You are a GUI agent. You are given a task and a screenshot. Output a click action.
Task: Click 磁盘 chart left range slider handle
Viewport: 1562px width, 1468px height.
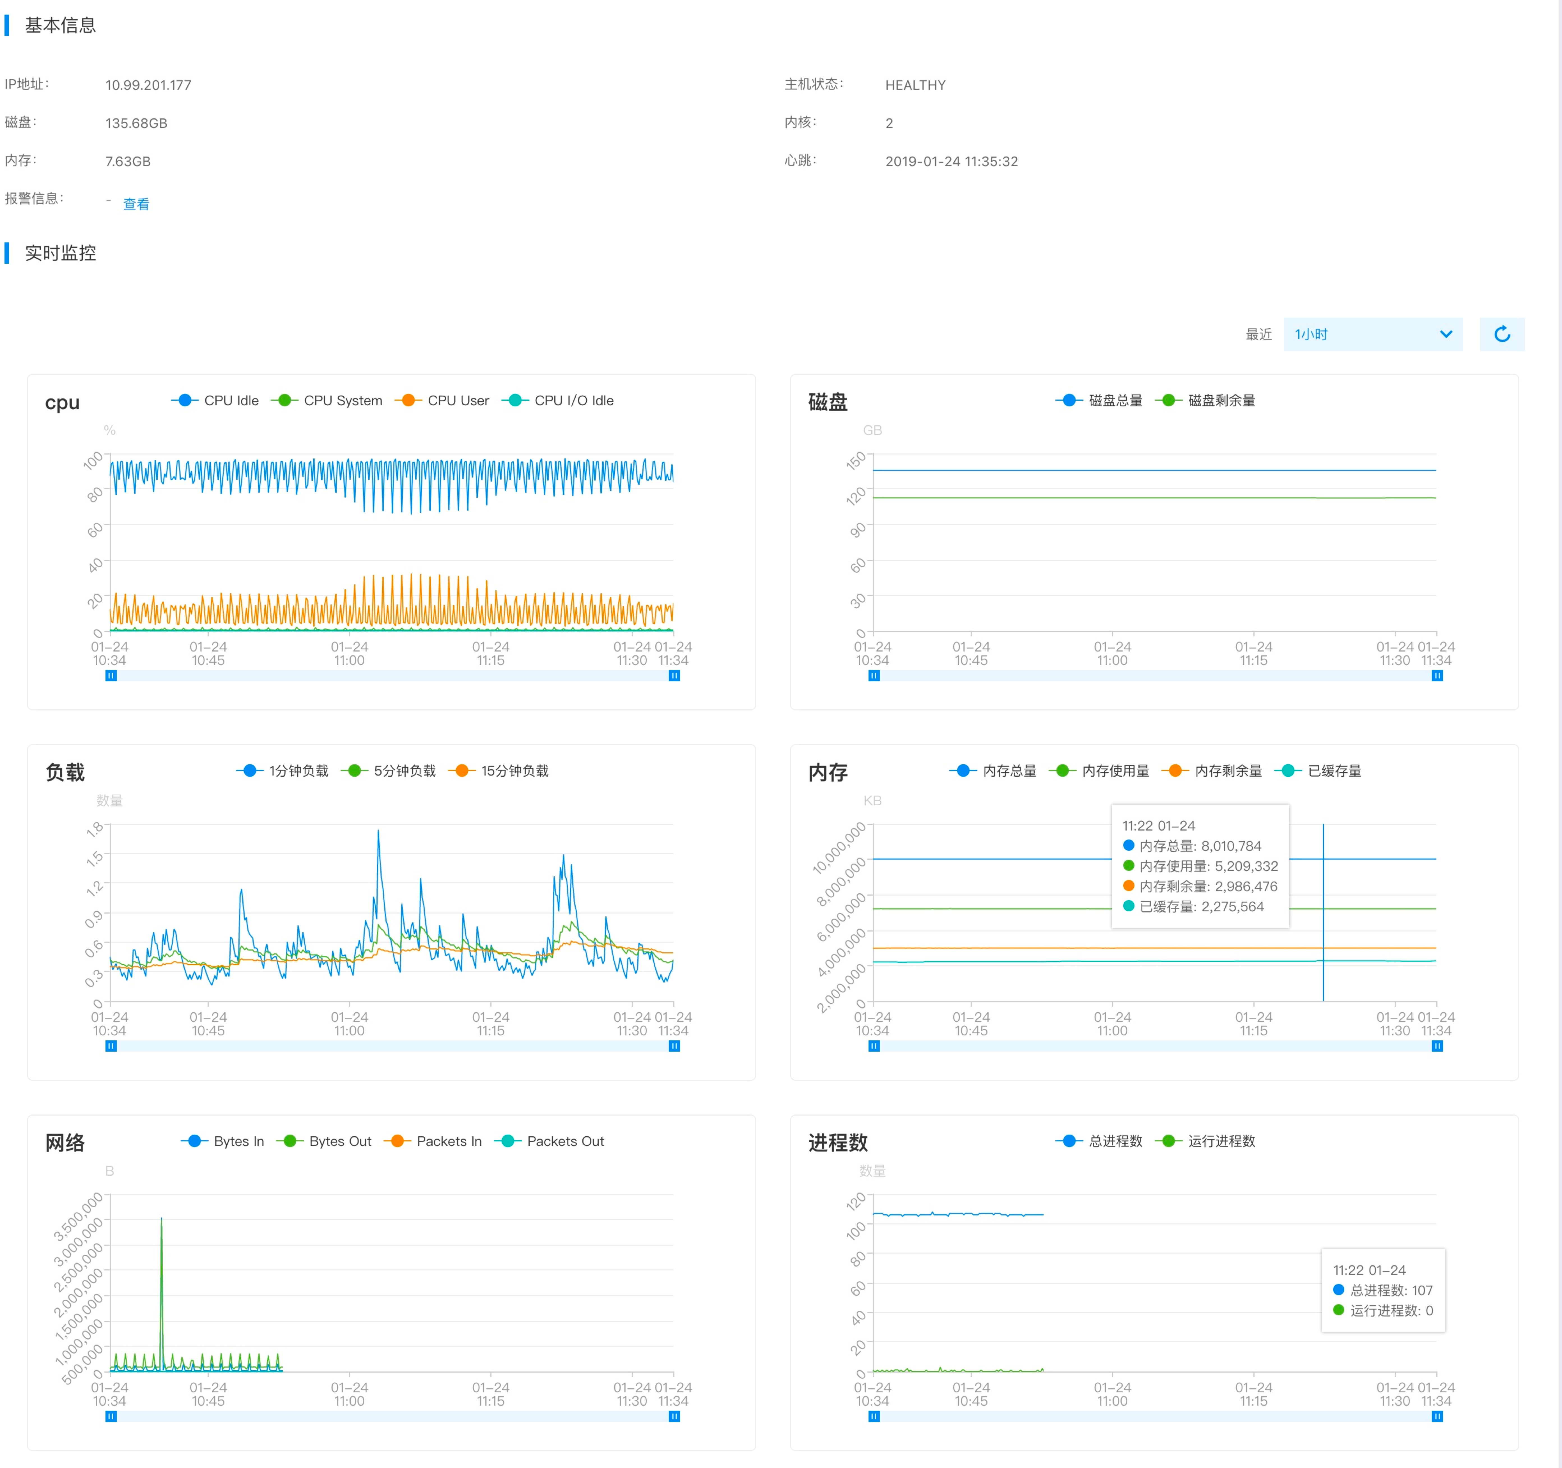[874, 676]
